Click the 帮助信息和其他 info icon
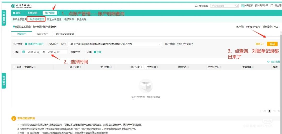The width and height of the screenshot is (282, 134). click(x=14, y=118)
